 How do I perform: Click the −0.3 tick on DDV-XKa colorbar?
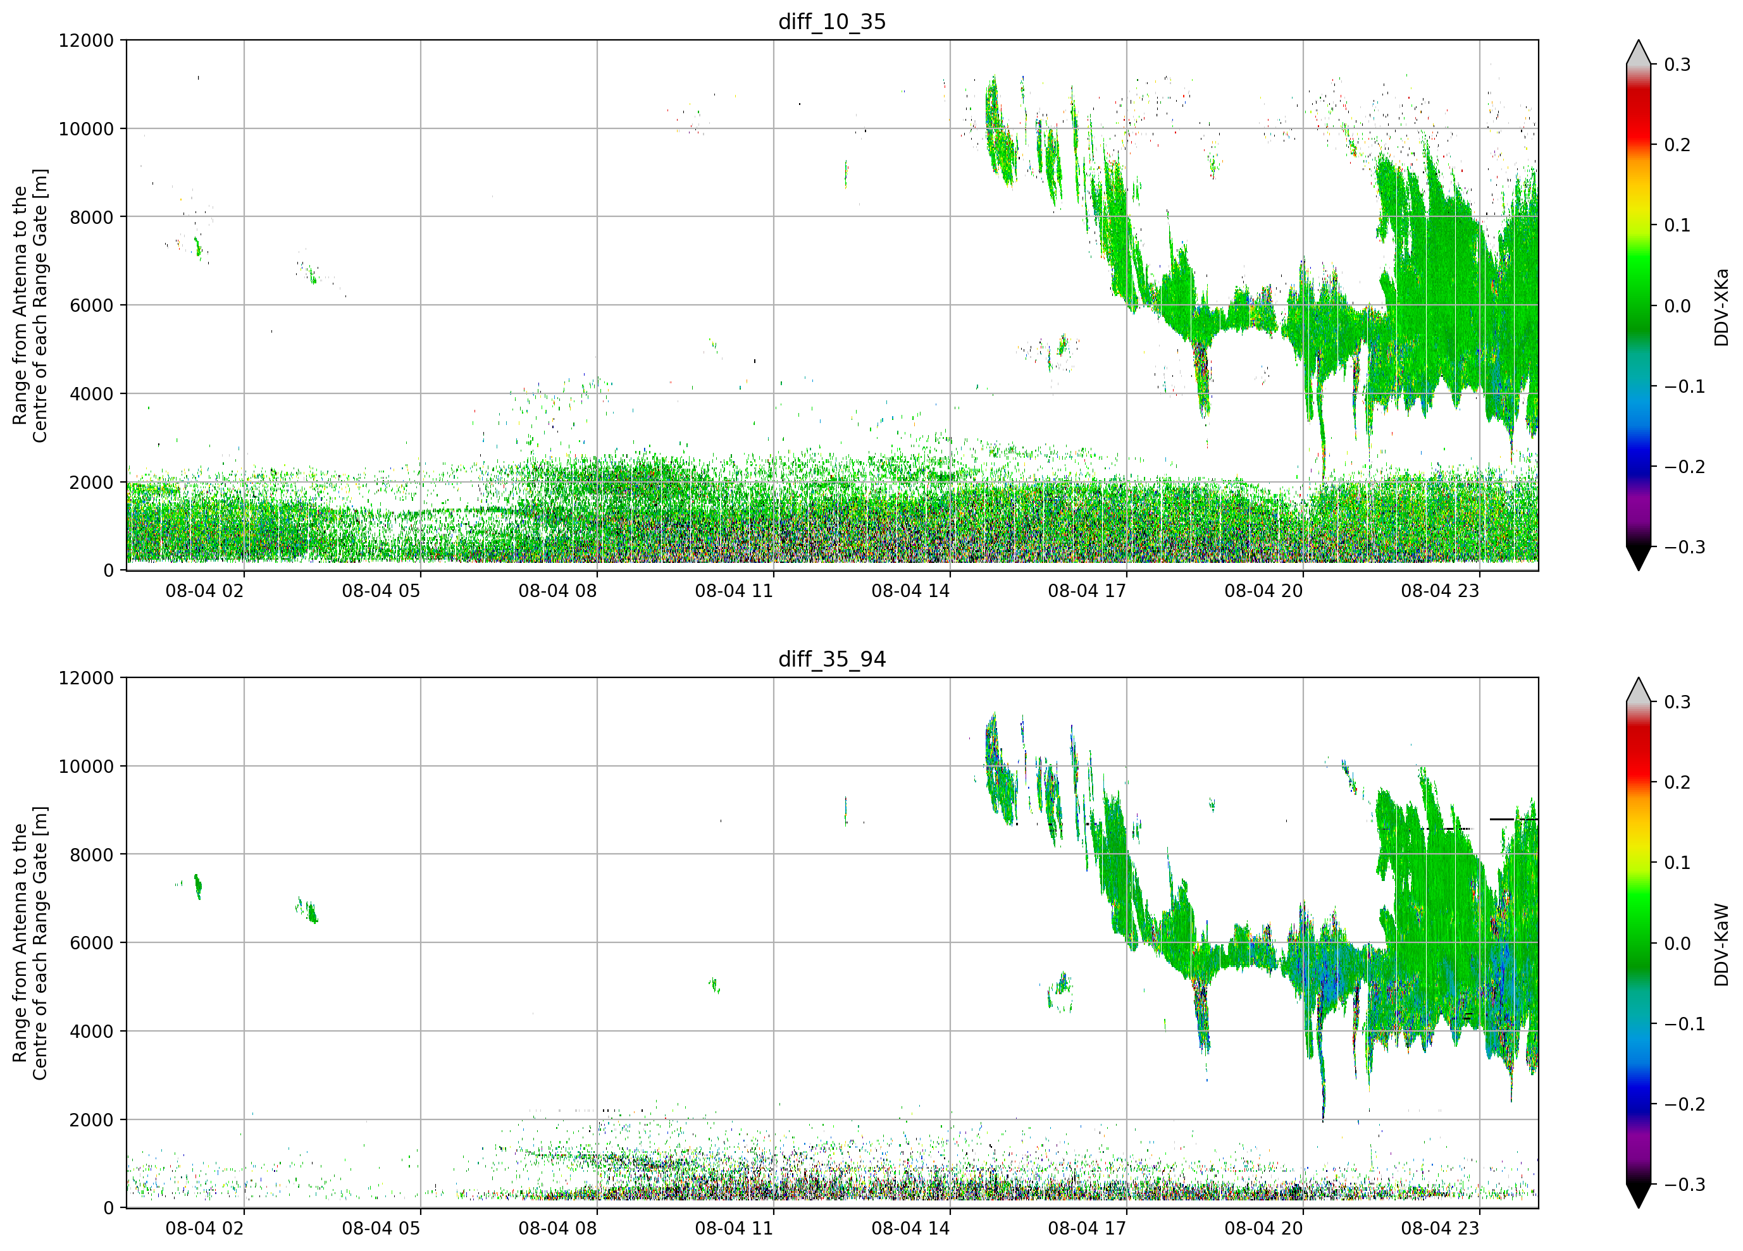[1685, 547]
